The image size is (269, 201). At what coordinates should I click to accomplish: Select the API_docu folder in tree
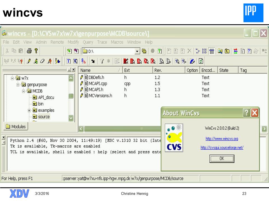[46, 97]
